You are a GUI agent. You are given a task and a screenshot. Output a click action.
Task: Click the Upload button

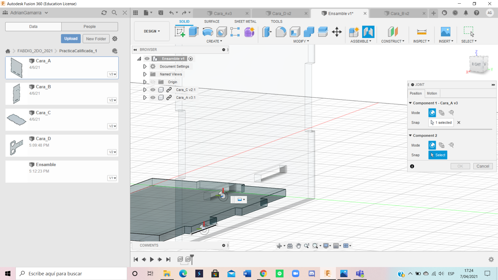tap(71, 39)
